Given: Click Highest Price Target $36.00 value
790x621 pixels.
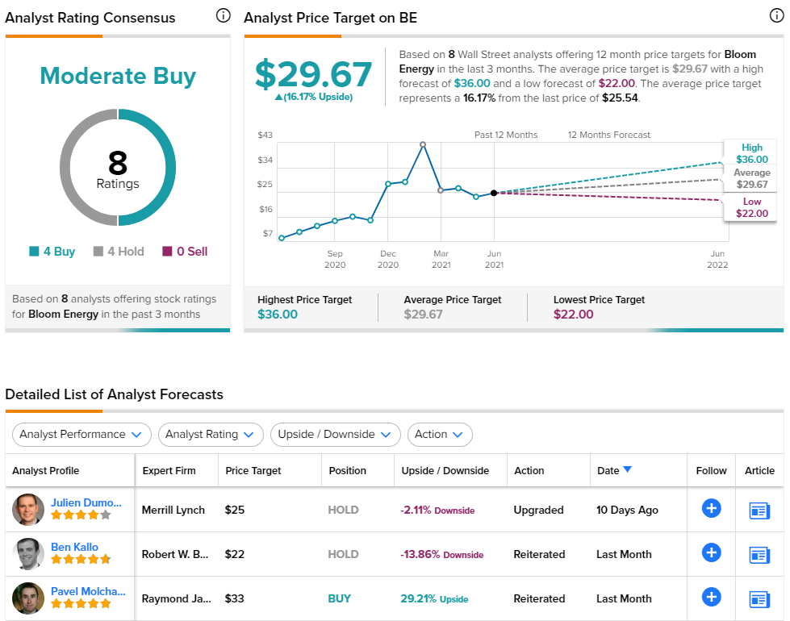Looking at the screenshot, I should pos(278,315).
